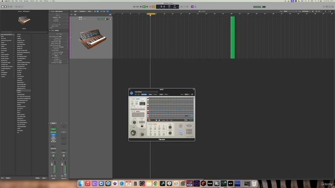
Task: Click the highlighted blue button under the cursor
Action: (181, 133)
